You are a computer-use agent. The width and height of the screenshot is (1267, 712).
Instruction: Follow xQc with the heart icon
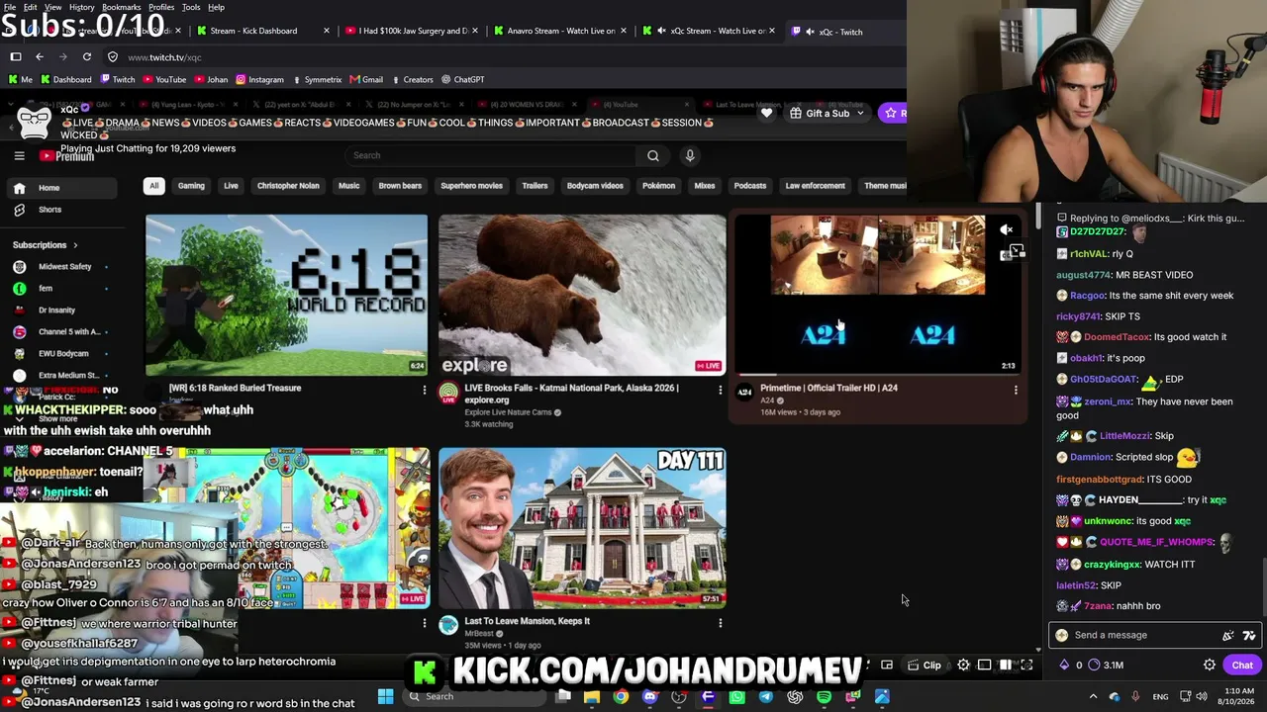pos(766,113)
